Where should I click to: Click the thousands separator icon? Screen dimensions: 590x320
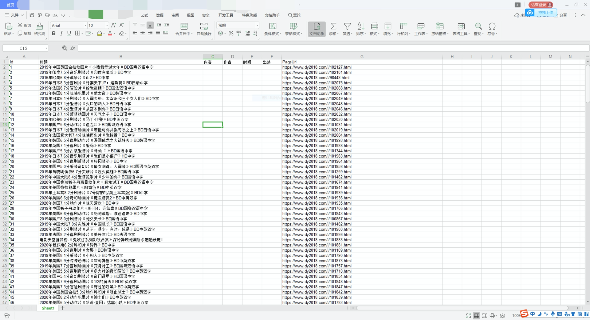[x=239, y=33]
